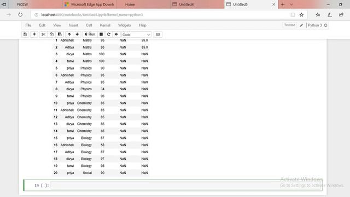Click the kernel idle circle indicator
350x197 pixels.
(326, 25)
